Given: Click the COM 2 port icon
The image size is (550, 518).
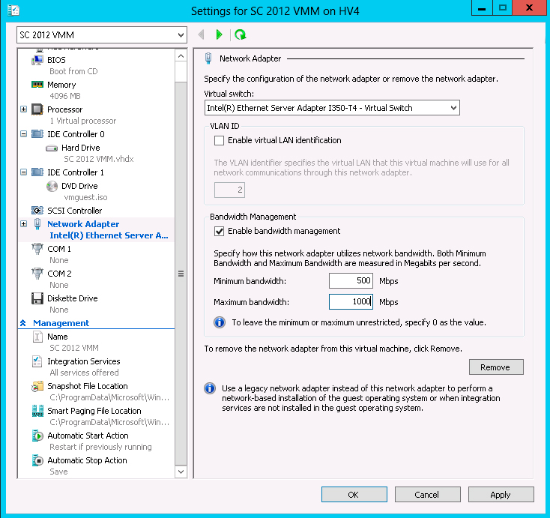Looking at the screenshot, I should tap(37, 274).
